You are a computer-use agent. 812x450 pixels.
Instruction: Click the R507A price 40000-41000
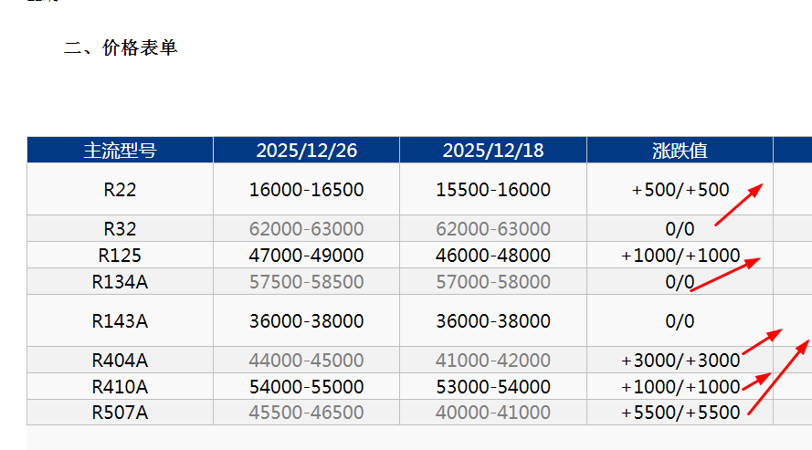click(x=493, y=413)
